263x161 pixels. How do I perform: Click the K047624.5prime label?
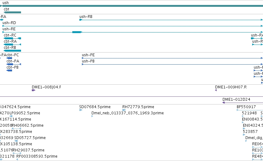point(15,107)
